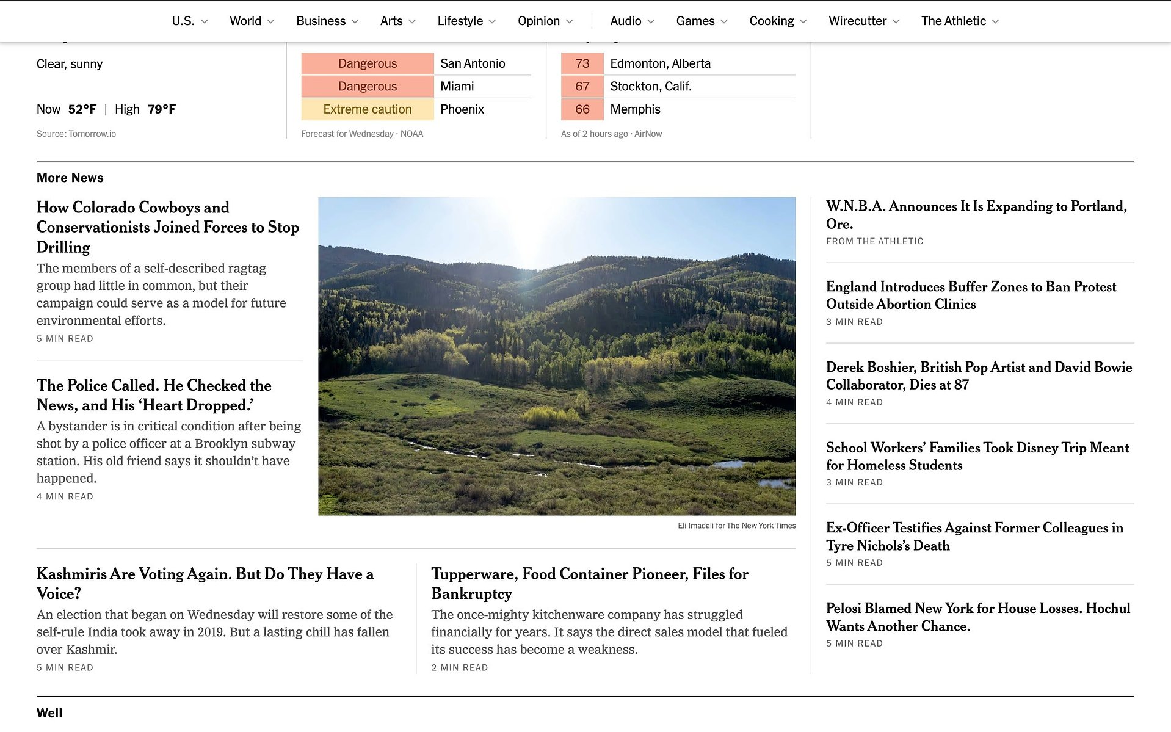Image resolution: width=1171 pixels, height=732 pixels.
Task: Expand the Opinion section chevron
Action: 570,21
